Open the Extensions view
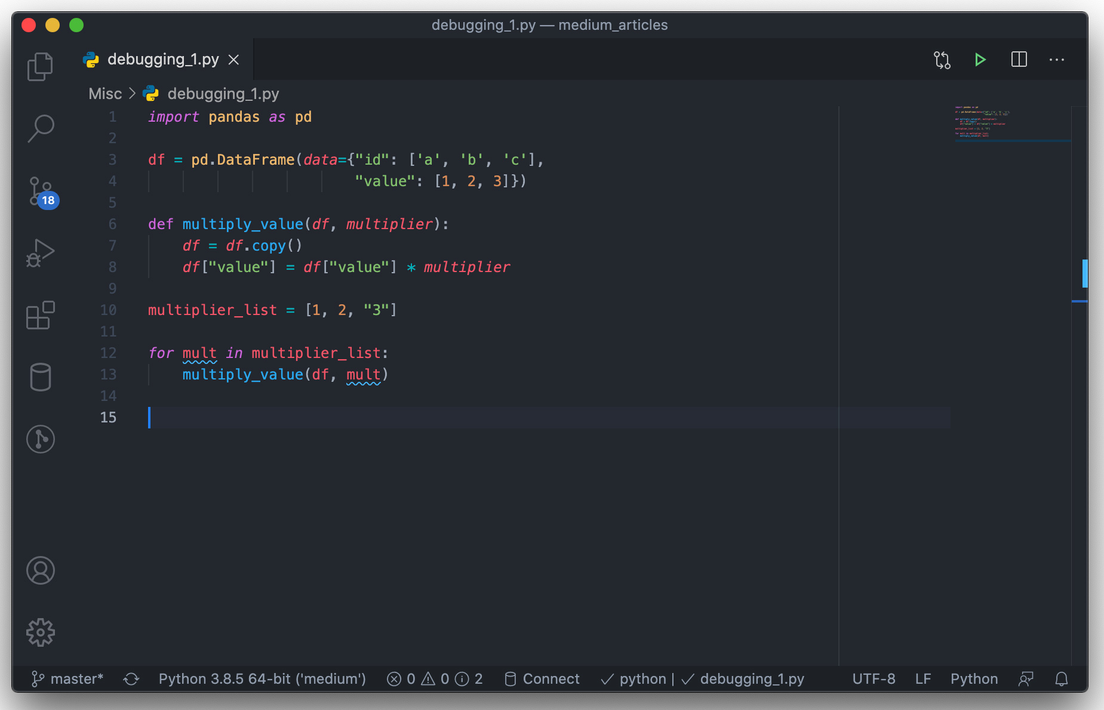 click(40, 315)
